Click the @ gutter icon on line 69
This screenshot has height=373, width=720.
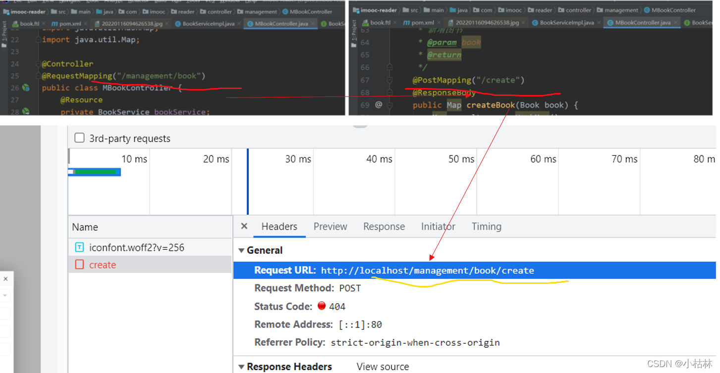click(x=379, y=105)
